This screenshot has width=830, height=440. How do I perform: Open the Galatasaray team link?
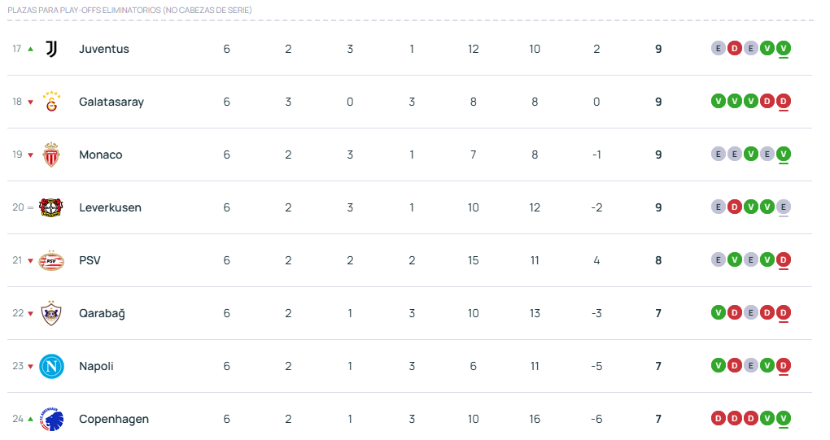tap(111, 102)
